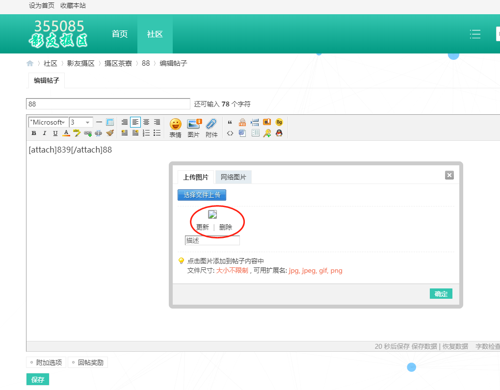Toggle underline text formatting
This screenshot has height=390, width=500.
click(x=55, y=133)
